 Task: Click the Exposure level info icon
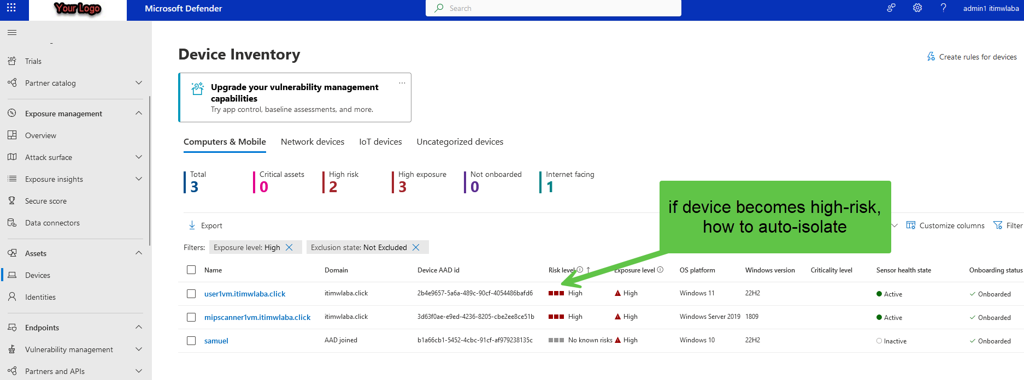click(660, 270)
